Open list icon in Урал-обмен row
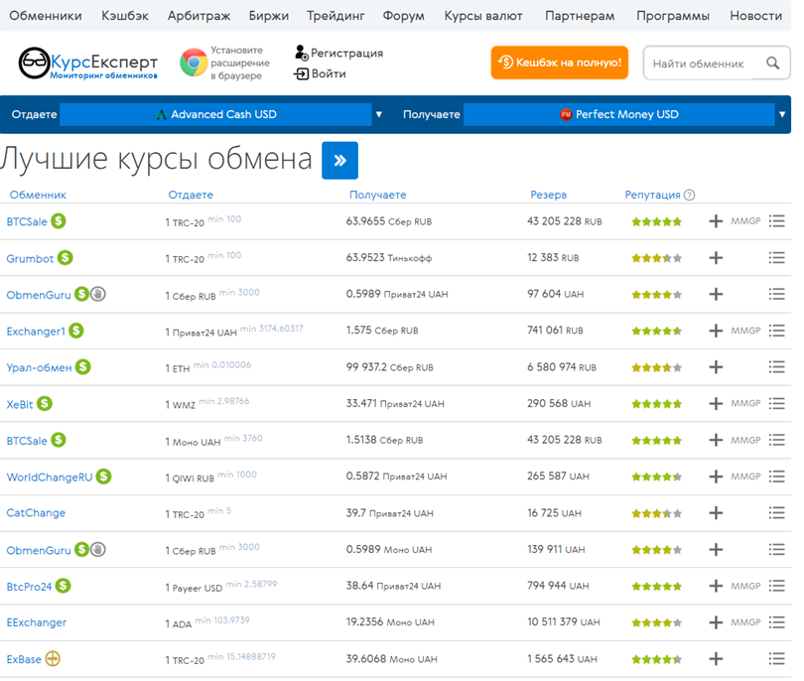The width and height of the screenshot is (804, 681). [777, 367]
